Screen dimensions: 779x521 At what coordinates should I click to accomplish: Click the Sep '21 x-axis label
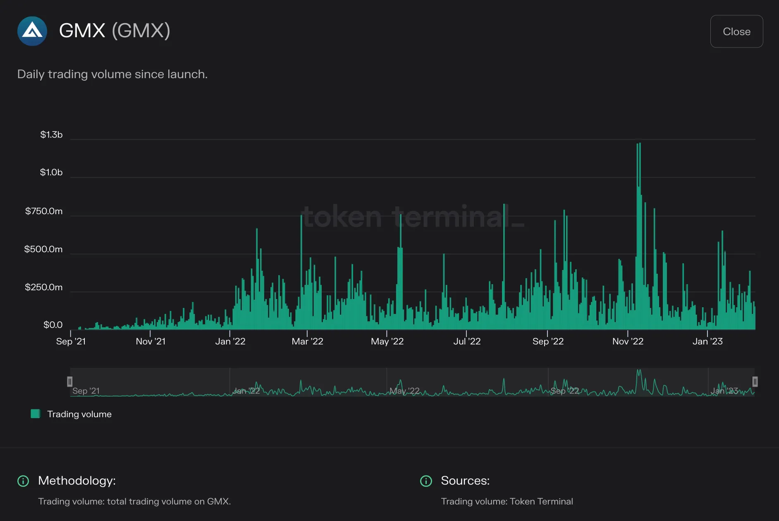71,341
